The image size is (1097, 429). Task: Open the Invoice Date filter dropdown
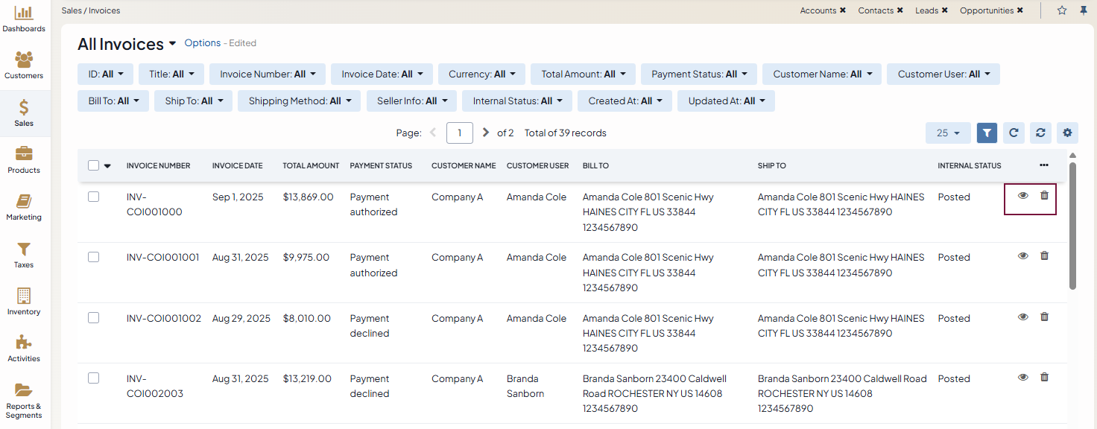point(382,74)
